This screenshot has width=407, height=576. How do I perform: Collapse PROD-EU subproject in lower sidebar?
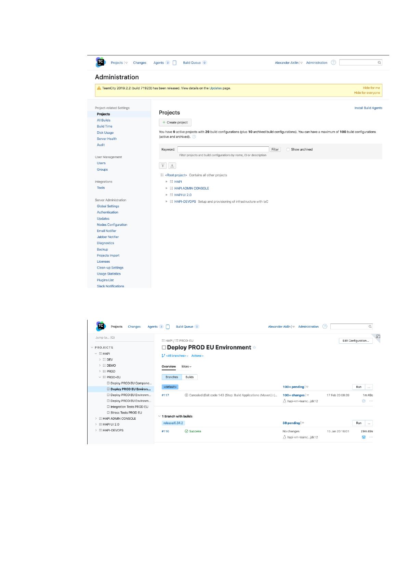[100, 377]
